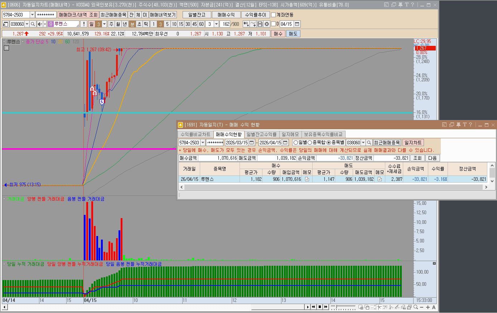The image size is (497, 313).
Task: Click the chart horizontal scrollbar left arrow
Action: 5,307
